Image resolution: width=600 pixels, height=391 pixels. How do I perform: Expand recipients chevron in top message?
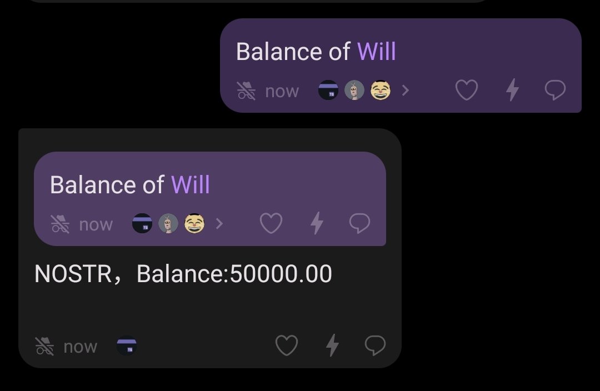[406, 91]
